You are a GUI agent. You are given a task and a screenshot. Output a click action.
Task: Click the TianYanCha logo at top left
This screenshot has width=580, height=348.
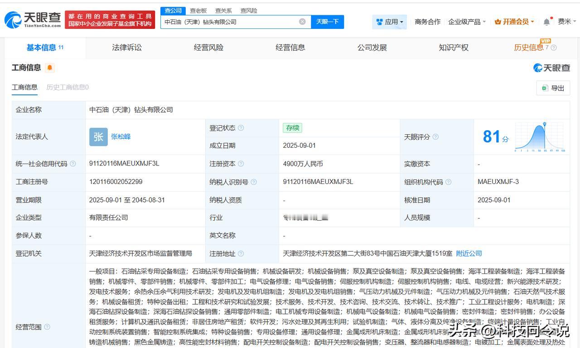[33, 19]
